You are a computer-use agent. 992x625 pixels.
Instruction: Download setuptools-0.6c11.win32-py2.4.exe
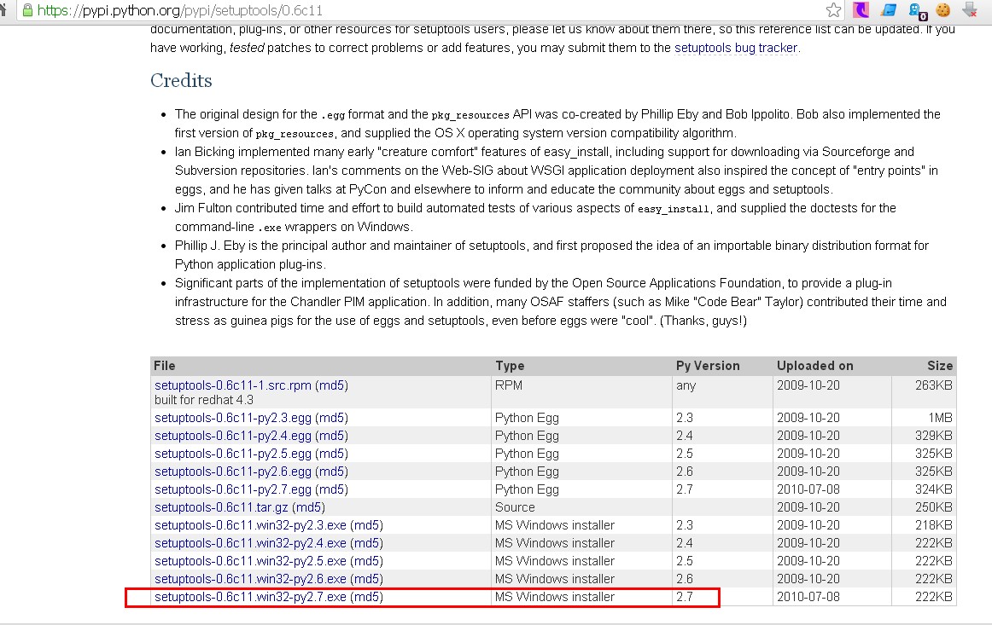pos(250,543)
